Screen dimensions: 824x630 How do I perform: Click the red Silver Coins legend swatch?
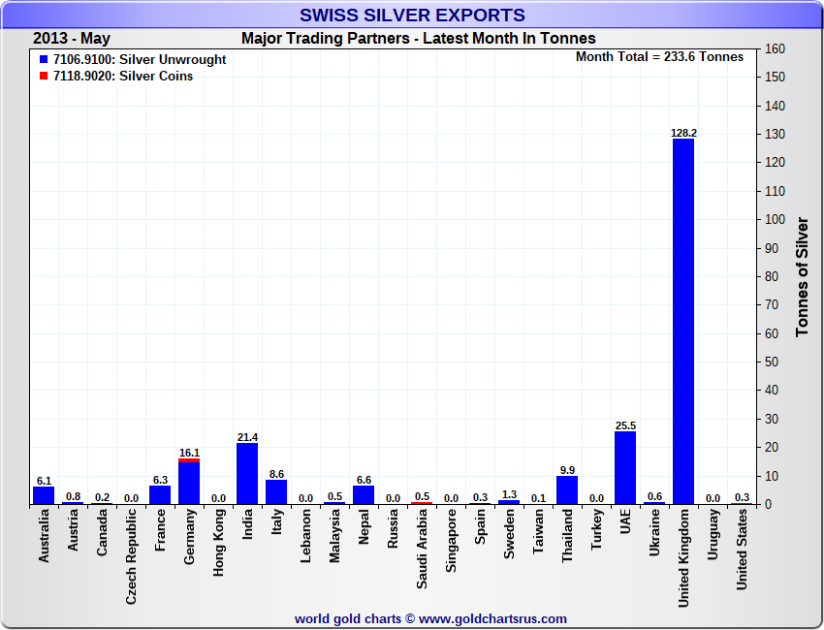[44, 77]
